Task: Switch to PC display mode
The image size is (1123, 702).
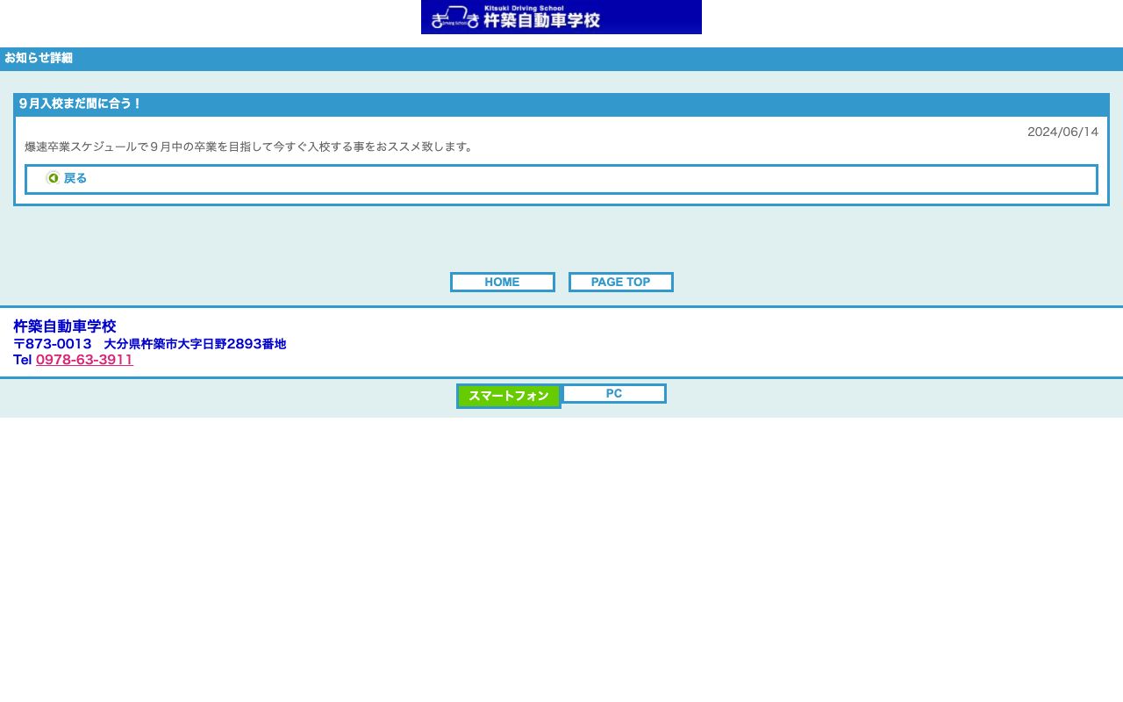Action: pyautogui.click(x=614, y=393)
